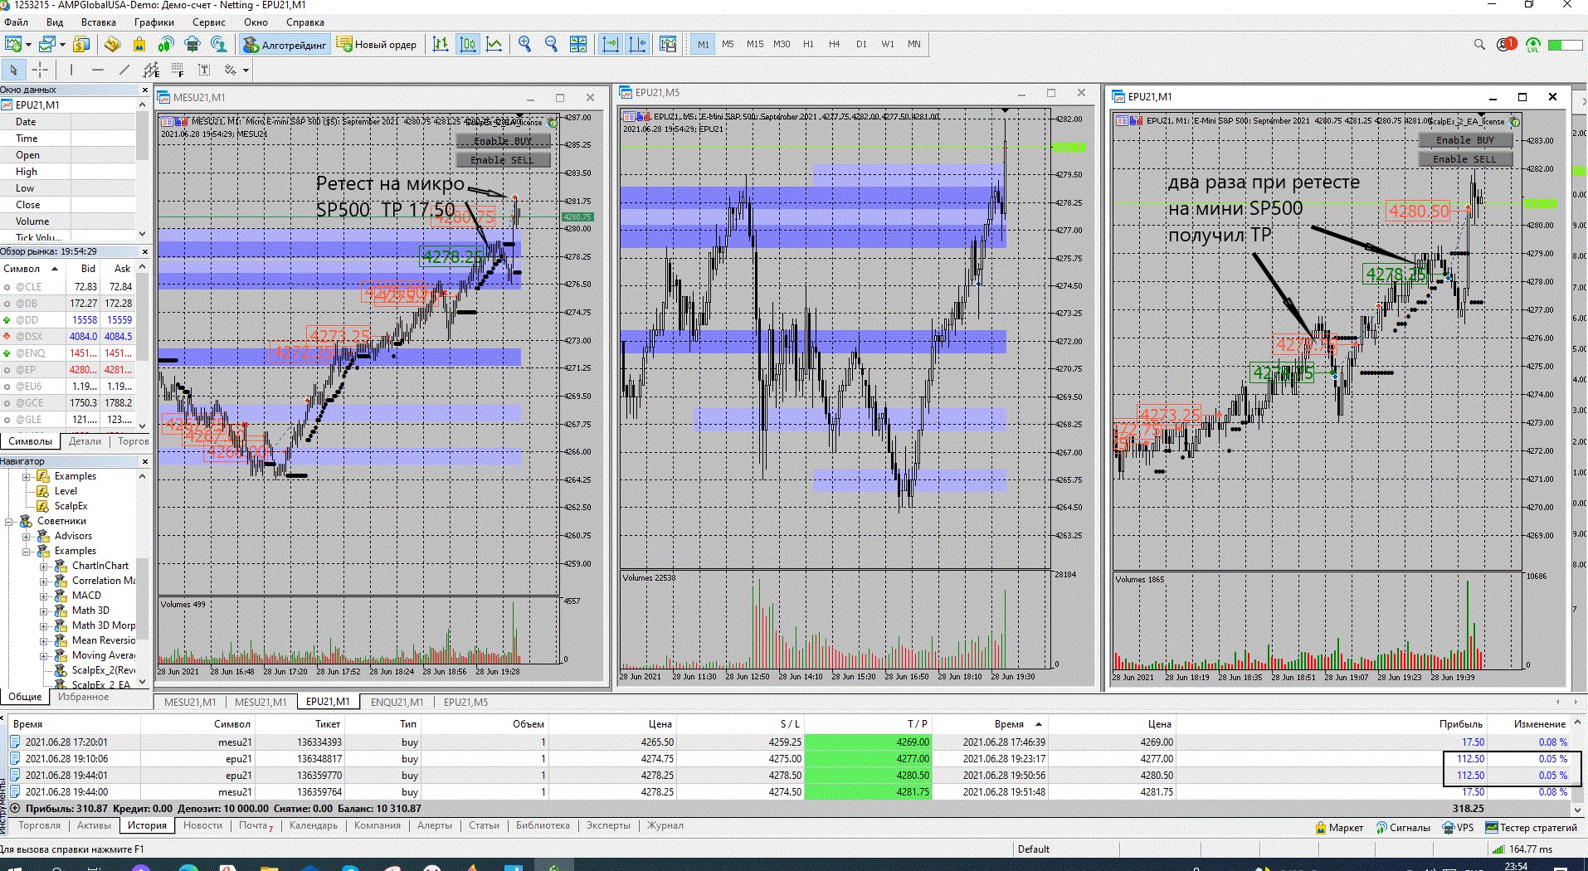Tile chart windows with the toolbar icon
The width and height of the screenshot is (1588, 871).
click(x=578, y=44)
